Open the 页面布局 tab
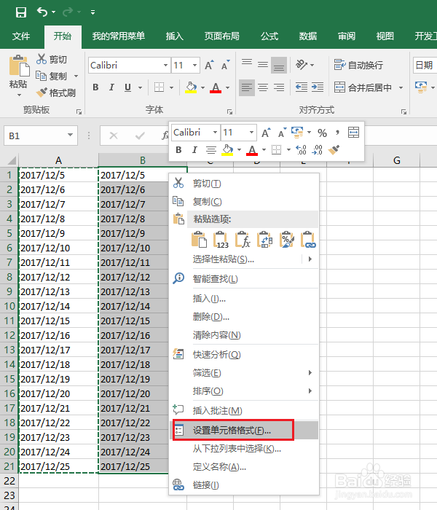 pos(221,36)
